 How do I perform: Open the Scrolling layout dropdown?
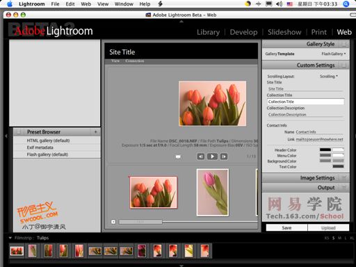329,76
